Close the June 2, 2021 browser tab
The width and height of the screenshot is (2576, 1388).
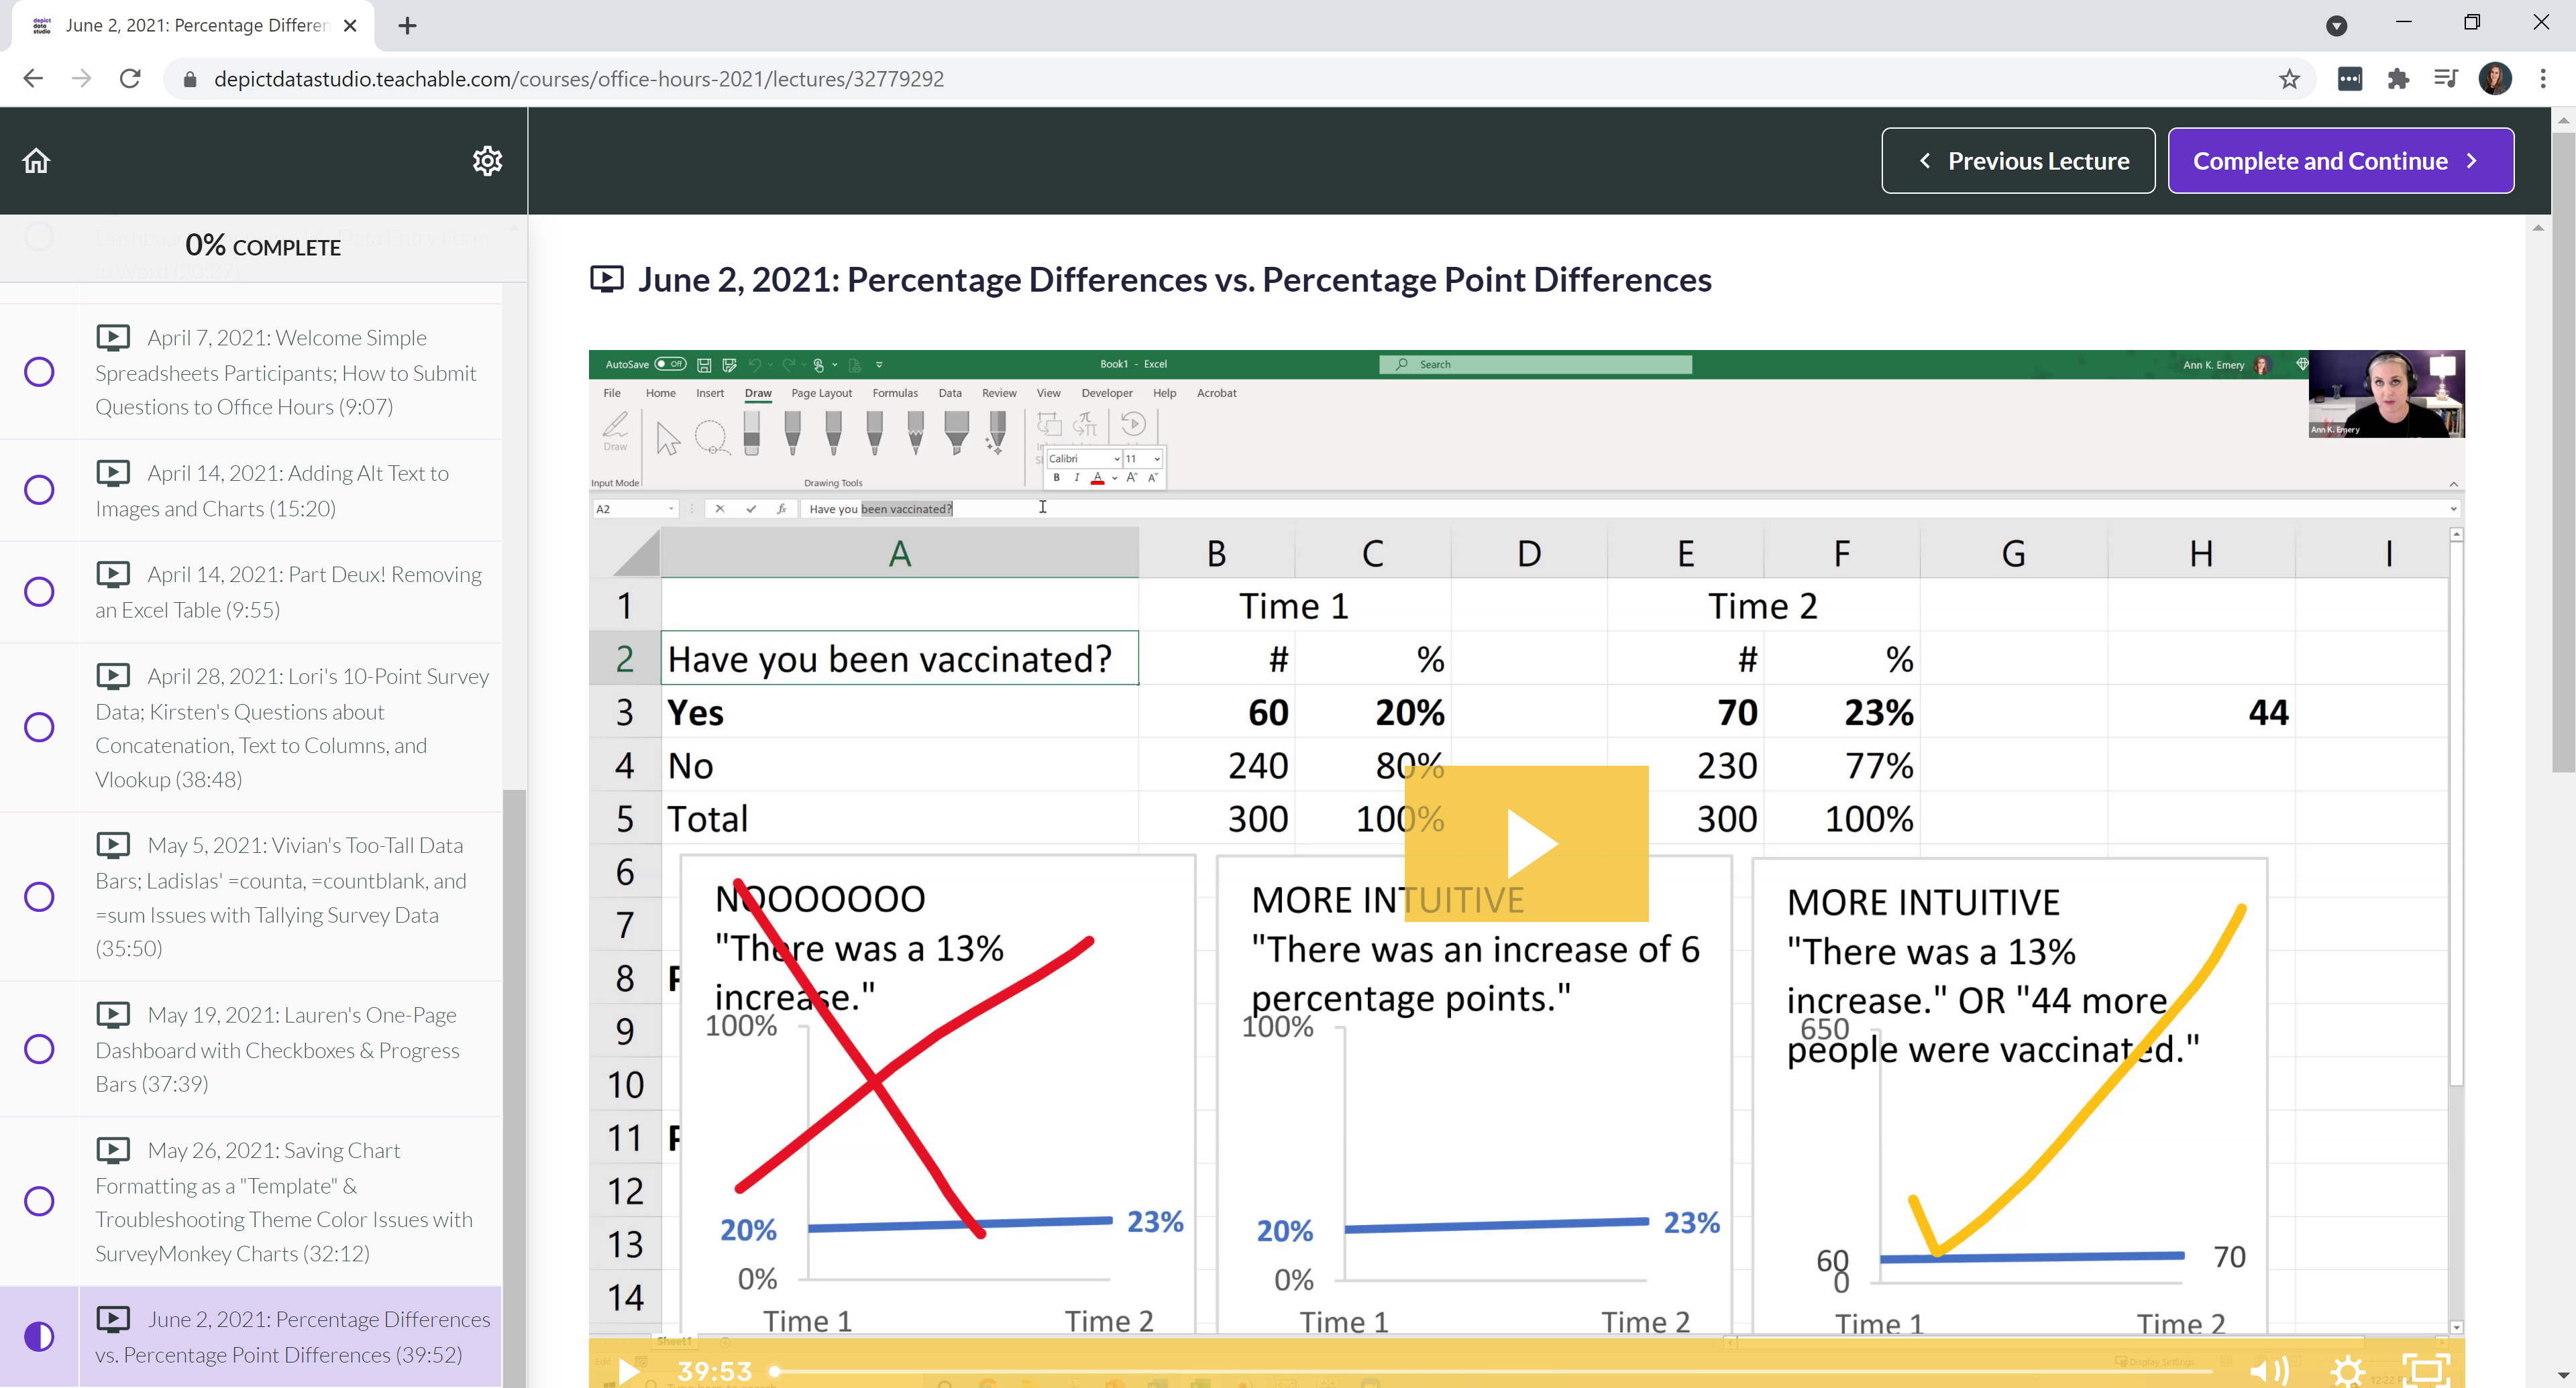tap(350, 26)
